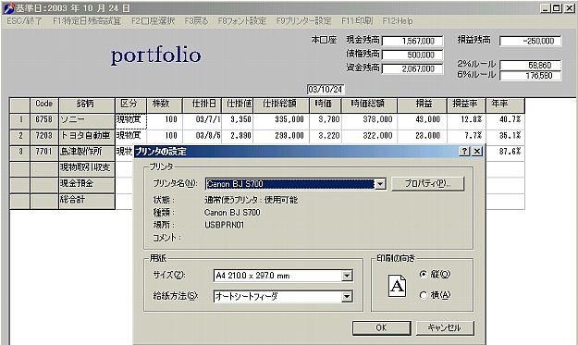
Task: Click code cell 7203
Action: tap(44, 137)
